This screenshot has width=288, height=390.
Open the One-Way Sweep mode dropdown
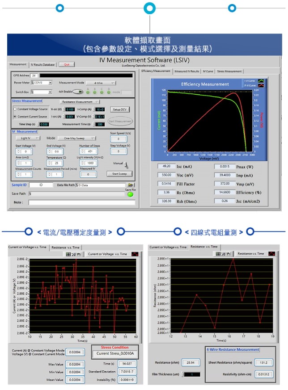pos(76,138)
